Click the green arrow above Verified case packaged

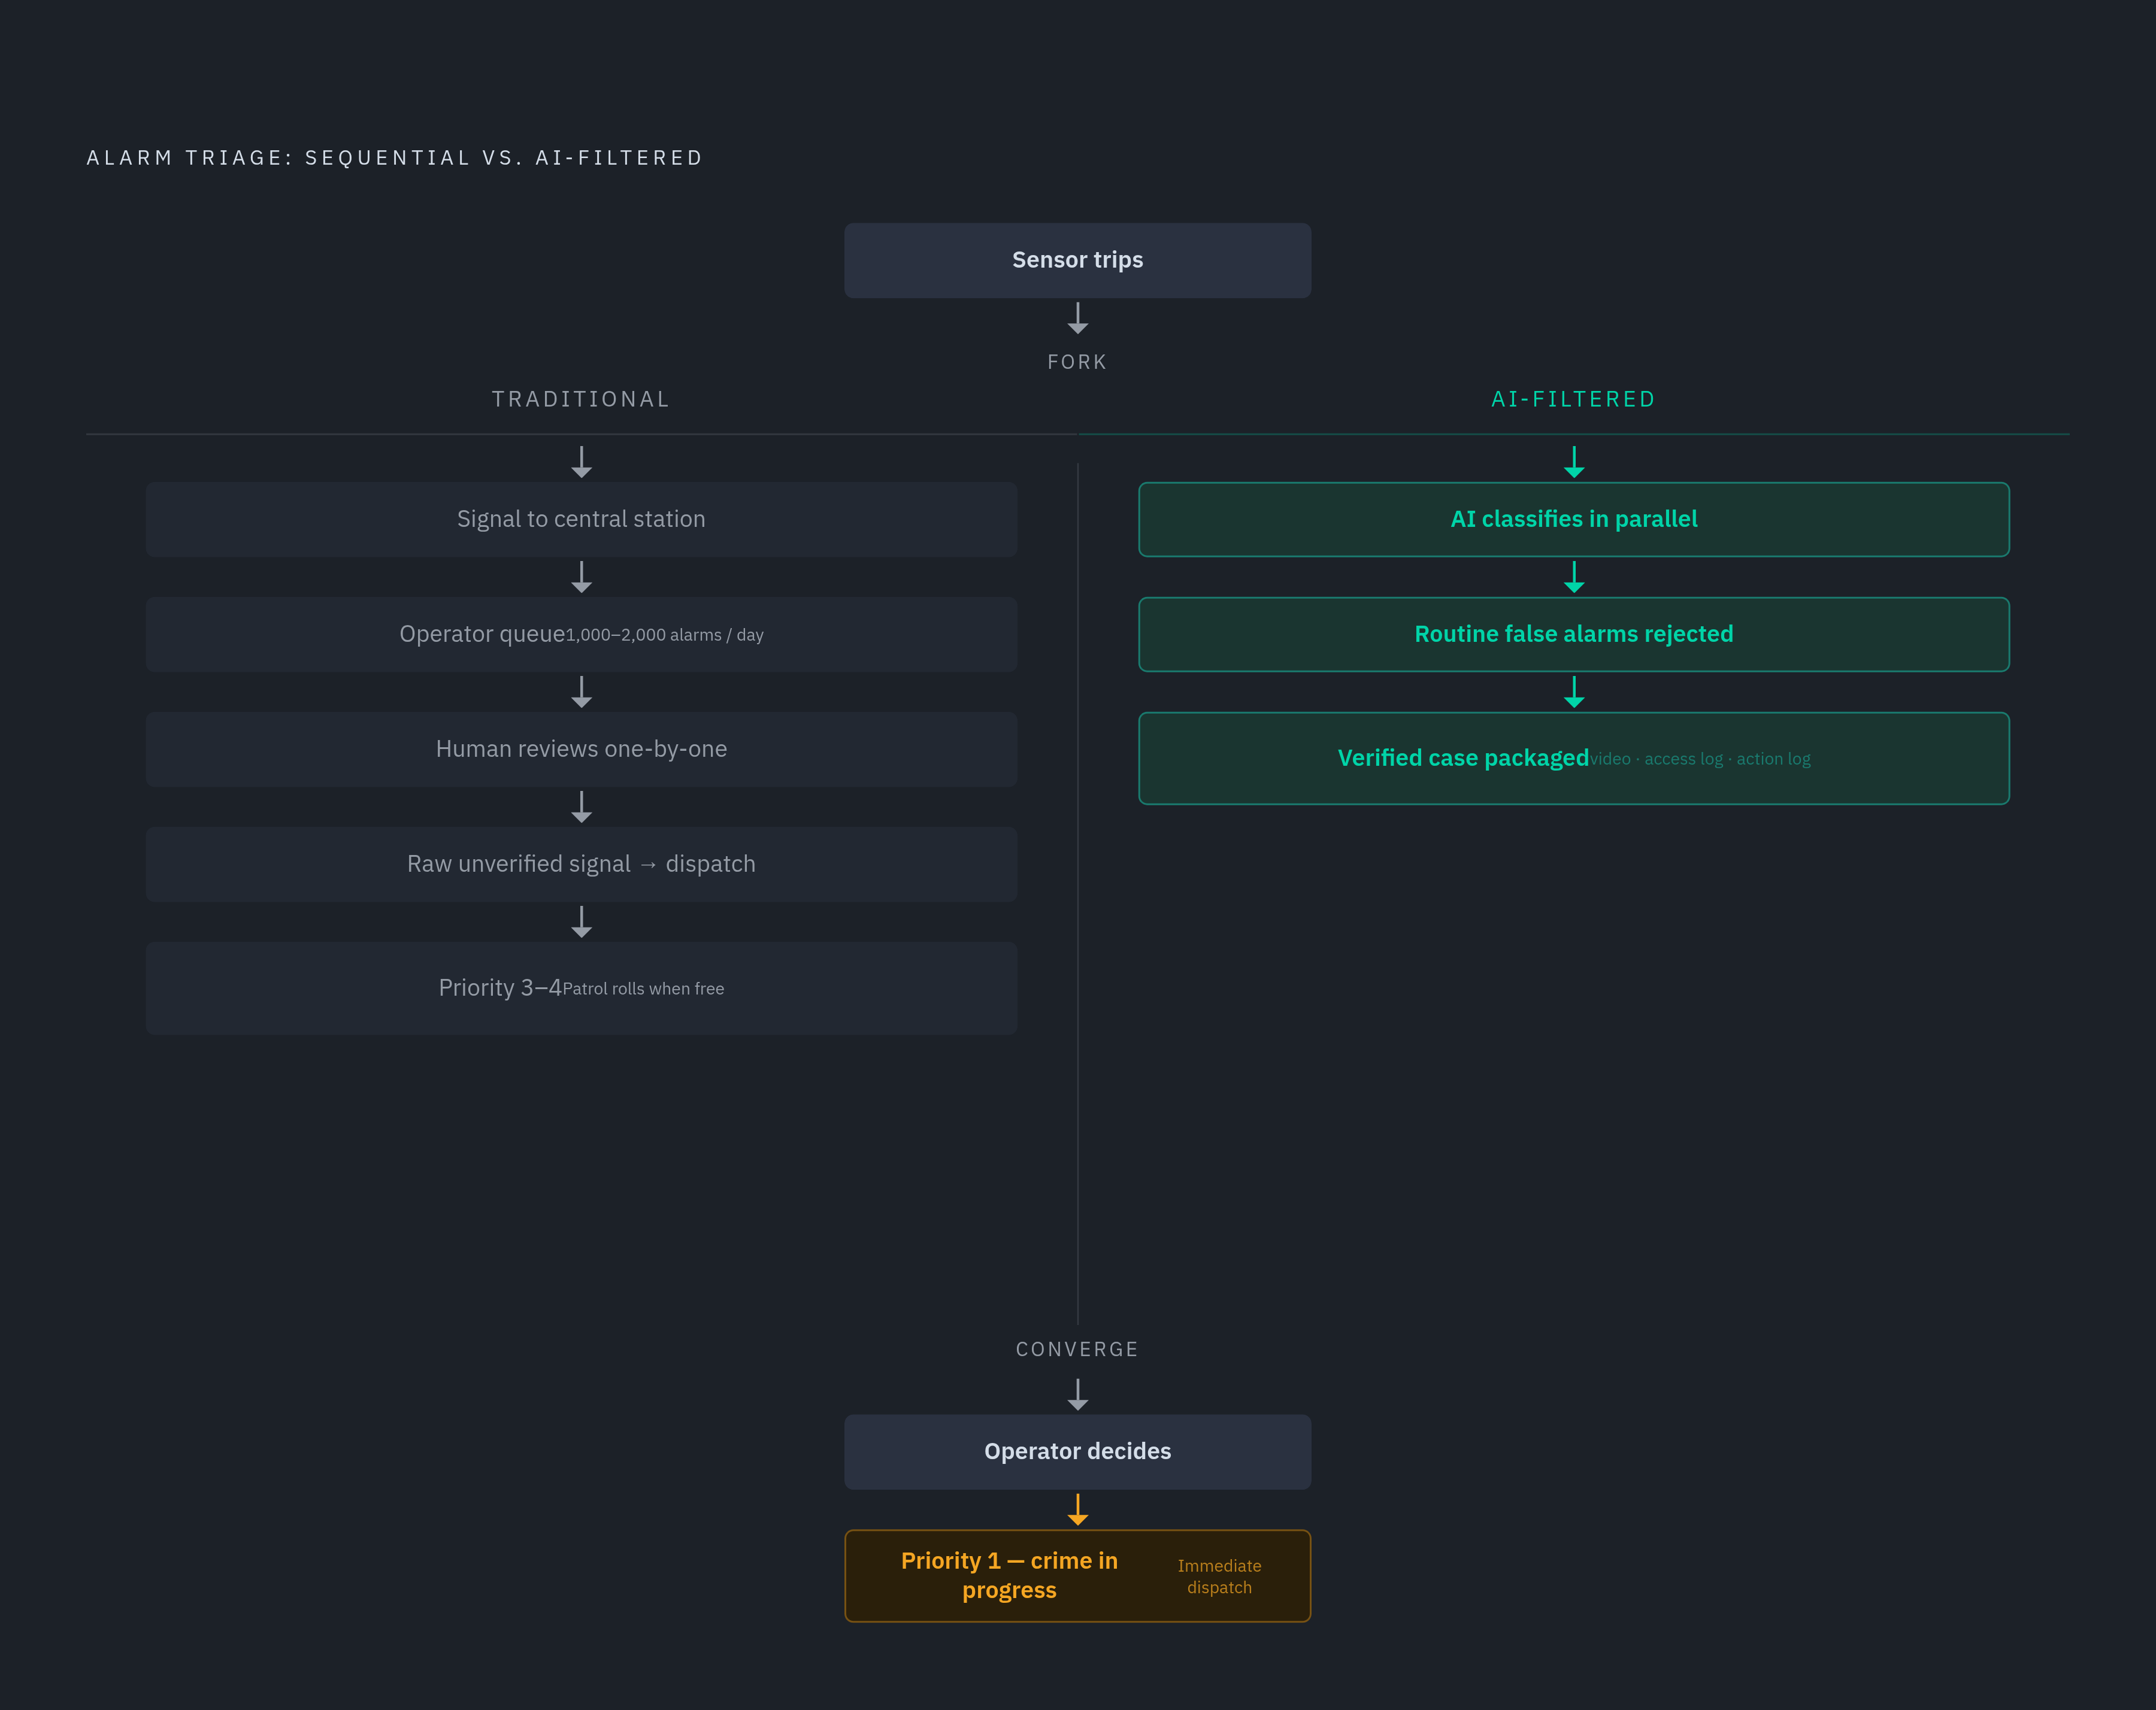pos(1573,692)
